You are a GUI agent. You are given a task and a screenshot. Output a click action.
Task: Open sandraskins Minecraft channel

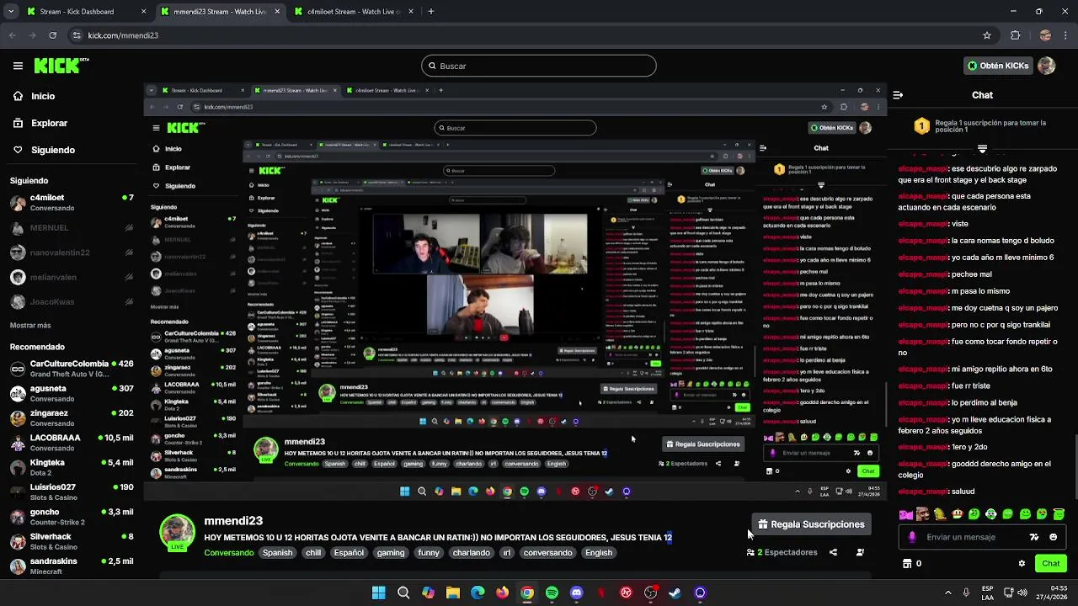72,566
